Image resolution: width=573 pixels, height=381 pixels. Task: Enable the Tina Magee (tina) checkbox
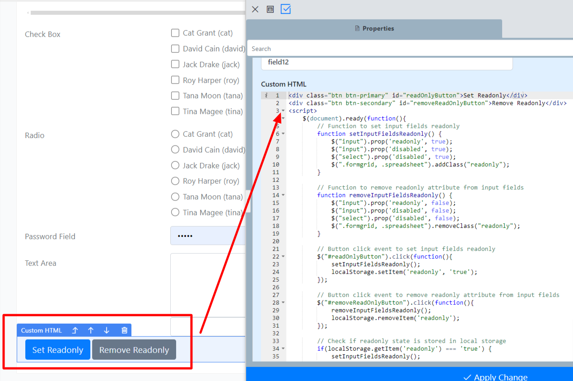[175, 111]
